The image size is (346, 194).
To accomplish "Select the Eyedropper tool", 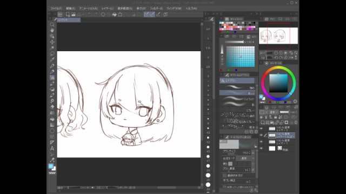I will 52,60.
